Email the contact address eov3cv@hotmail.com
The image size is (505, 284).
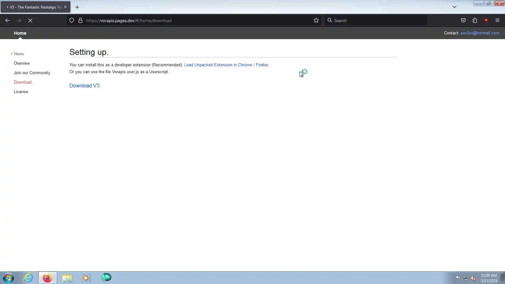pyautogui.click(x=480, y=33)
